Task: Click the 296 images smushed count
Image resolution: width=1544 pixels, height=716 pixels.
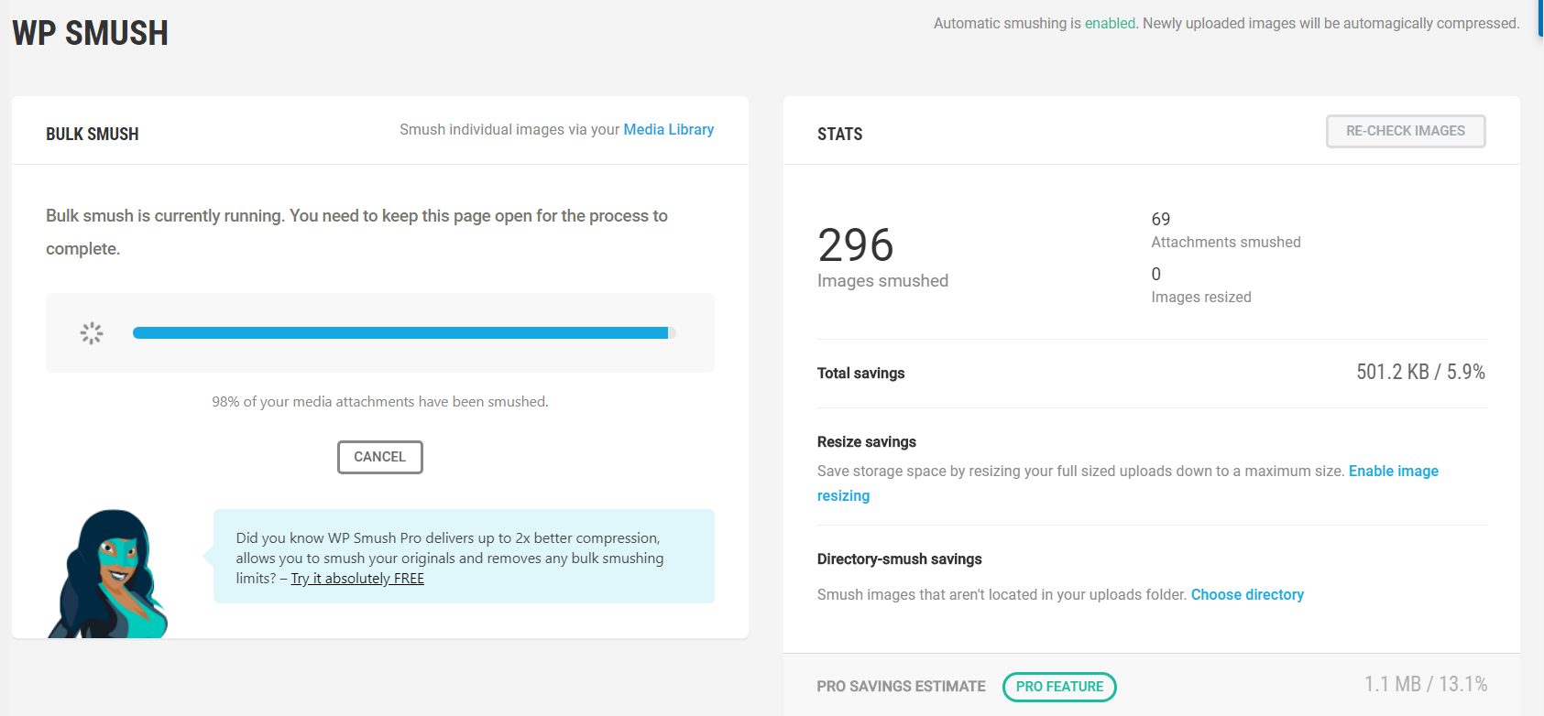Action: click(x=855, y=245)
